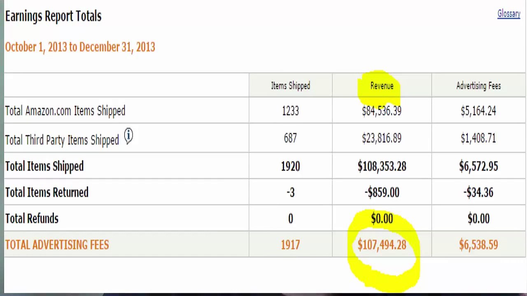Select the Items Shipped column header

[290, 86]
